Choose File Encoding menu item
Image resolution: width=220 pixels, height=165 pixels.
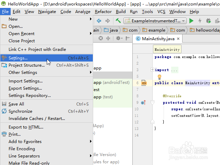click(47, 149)
